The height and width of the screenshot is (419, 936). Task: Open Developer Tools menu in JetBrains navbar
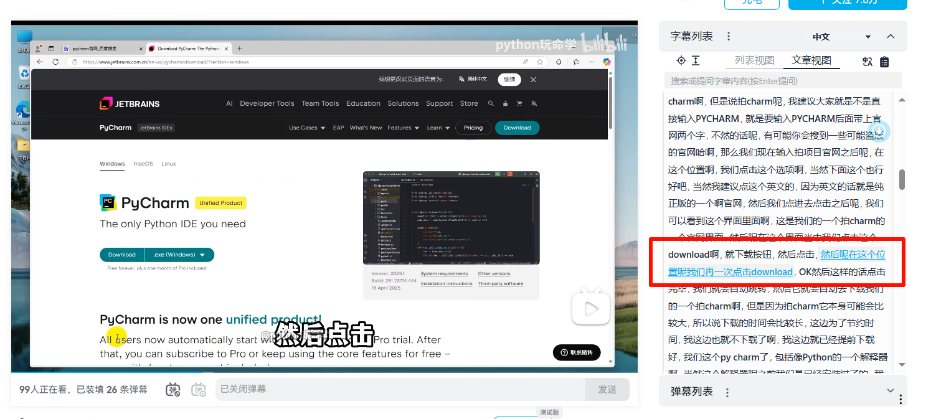267,103
